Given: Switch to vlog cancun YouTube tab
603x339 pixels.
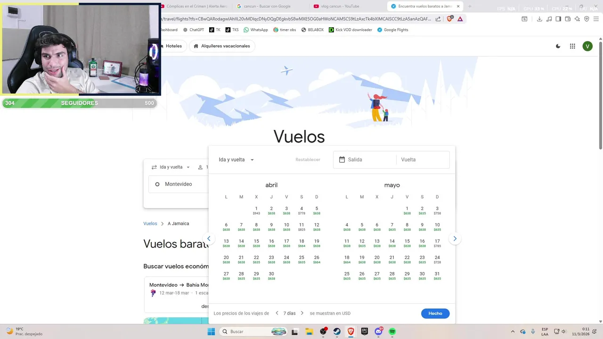Looking at the screenshot, I should pos(348,6).
